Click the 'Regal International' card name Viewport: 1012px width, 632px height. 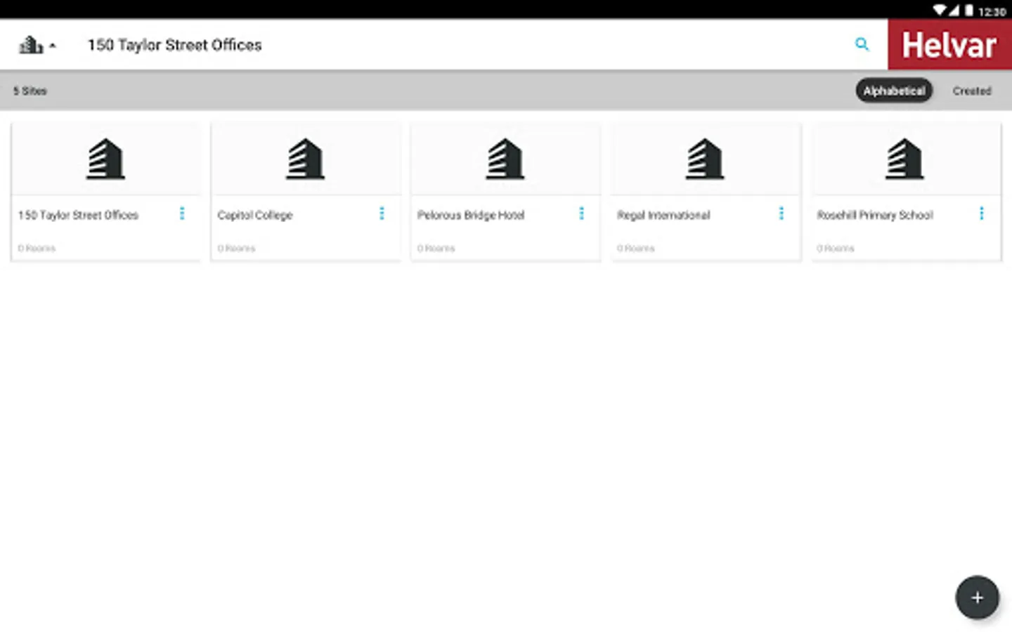coord(663,215)
